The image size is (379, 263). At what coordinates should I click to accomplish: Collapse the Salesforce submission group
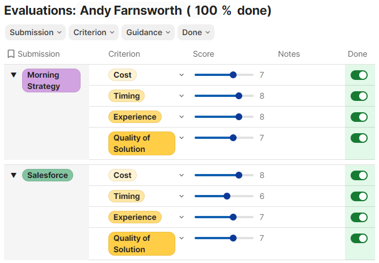point(14,176)
